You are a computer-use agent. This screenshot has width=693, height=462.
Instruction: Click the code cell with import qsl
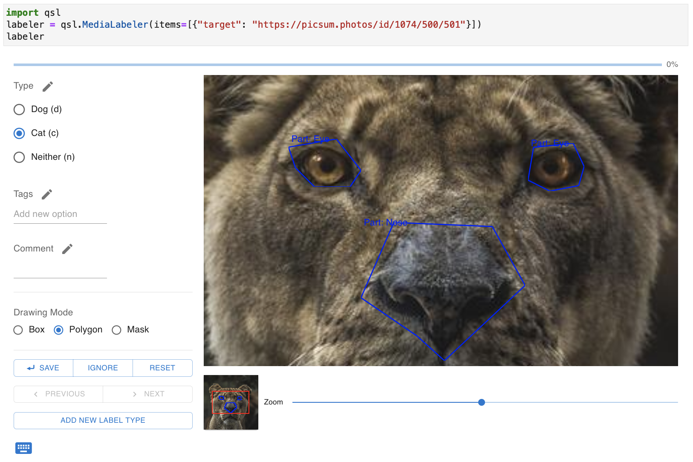point(346,25)
